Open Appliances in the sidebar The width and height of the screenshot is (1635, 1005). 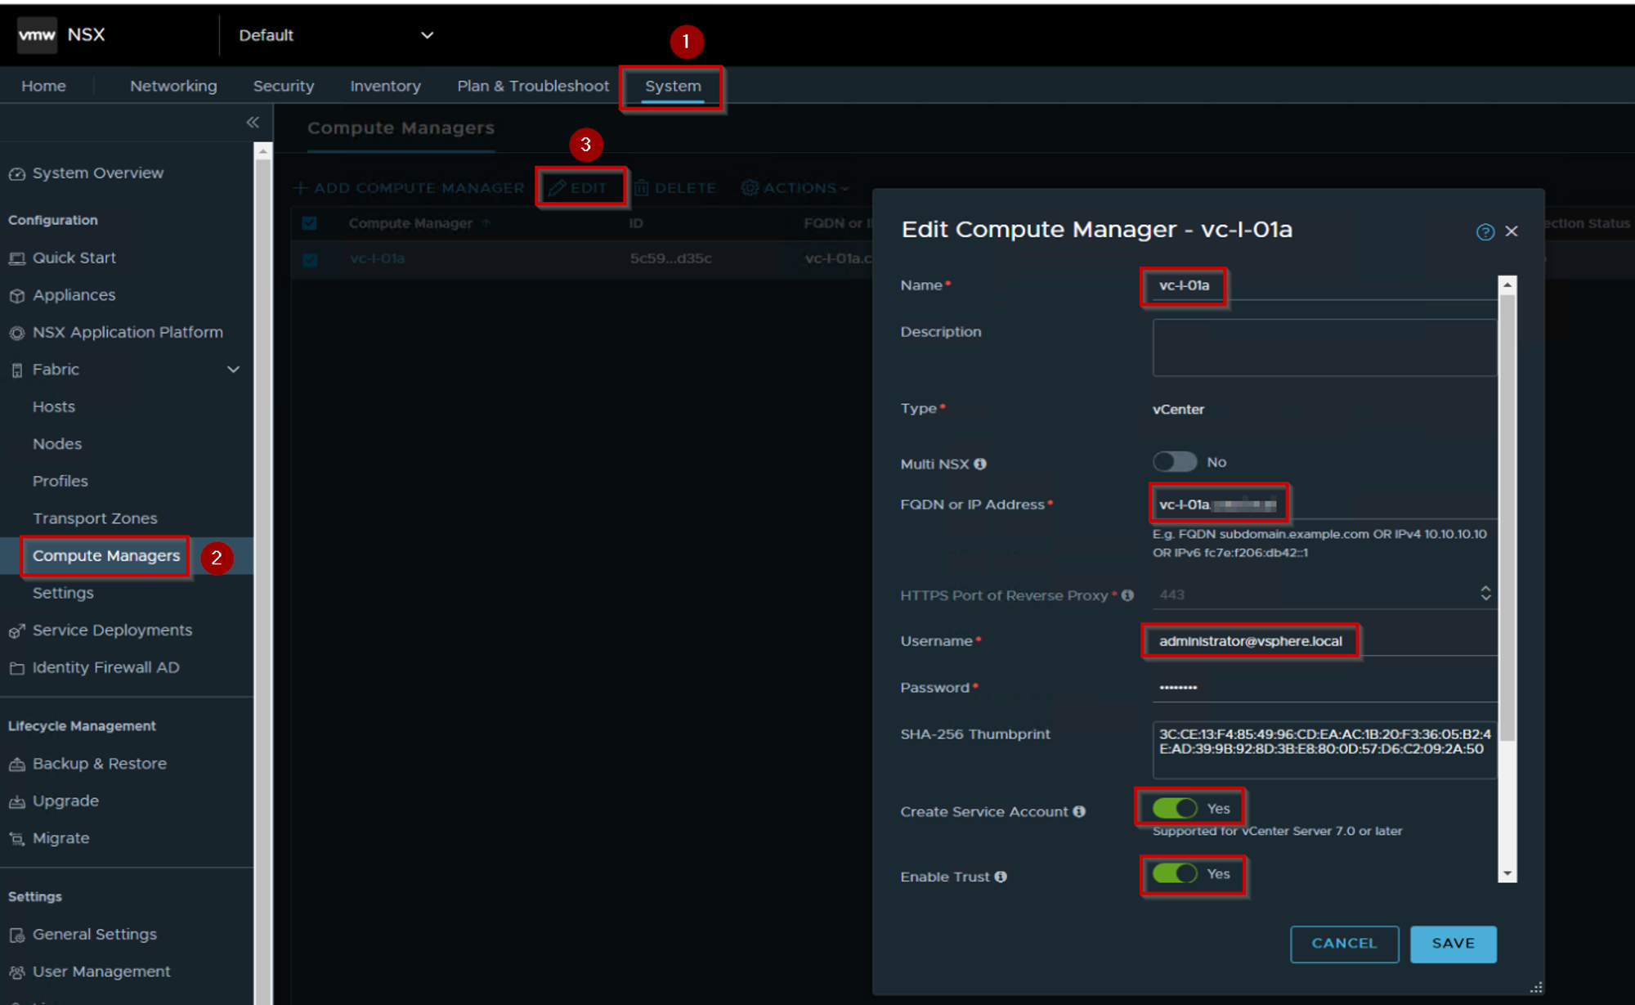pyautogui.click(x=74, y=295)
